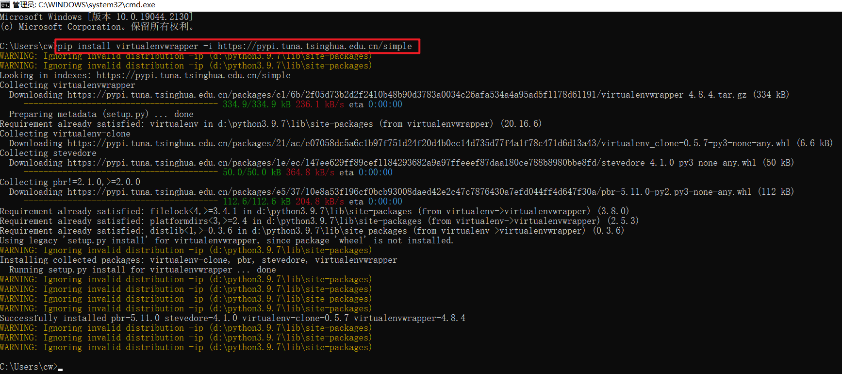
Task: Click the 'Preparing metadata (setup.py) ... done' line
Action: [x=101, y=114]
